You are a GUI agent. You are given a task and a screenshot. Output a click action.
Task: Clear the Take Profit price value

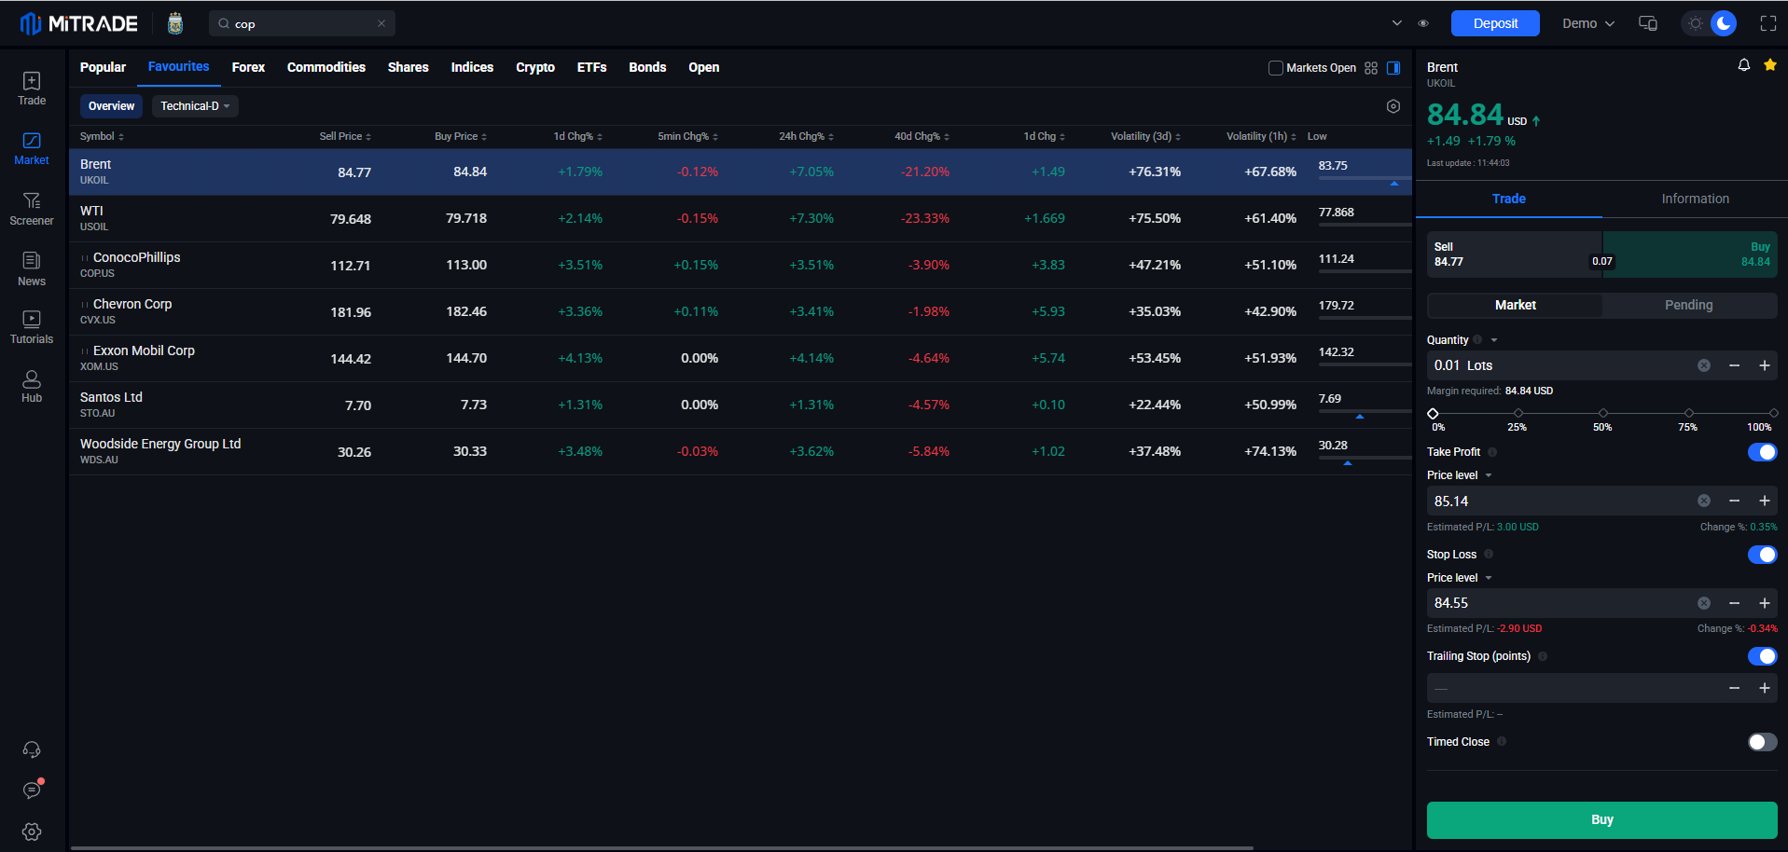pyautogui.click(x=1704, y=501)
